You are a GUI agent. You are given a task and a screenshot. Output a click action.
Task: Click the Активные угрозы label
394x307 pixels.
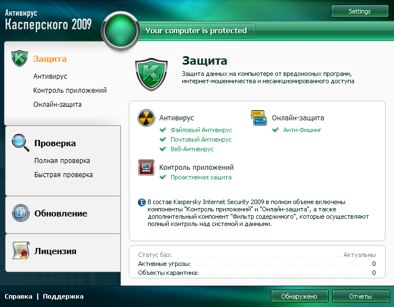tap(164, 264)
